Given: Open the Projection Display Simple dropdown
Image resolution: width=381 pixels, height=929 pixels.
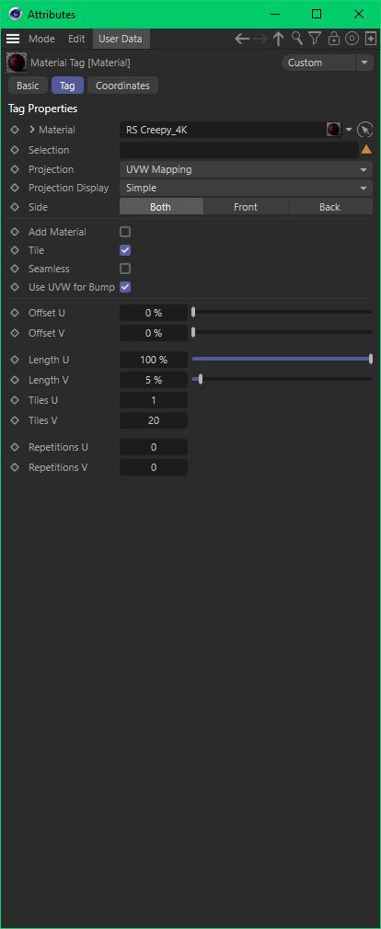Looking at the screenshot, I should click(246, 188).
